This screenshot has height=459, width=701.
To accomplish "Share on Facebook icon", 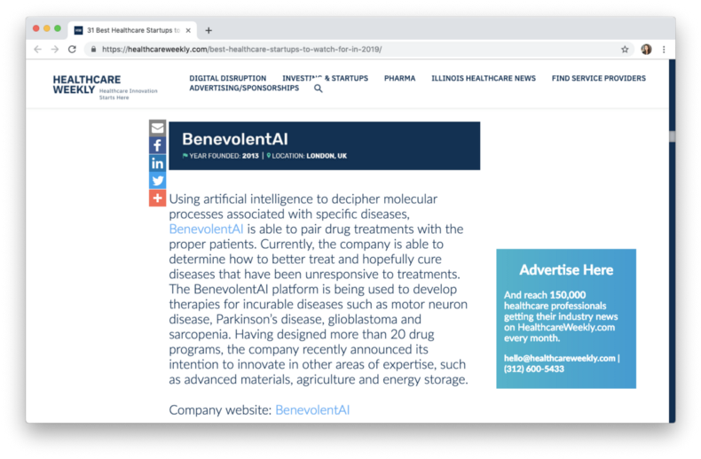I will pos(157,145).
